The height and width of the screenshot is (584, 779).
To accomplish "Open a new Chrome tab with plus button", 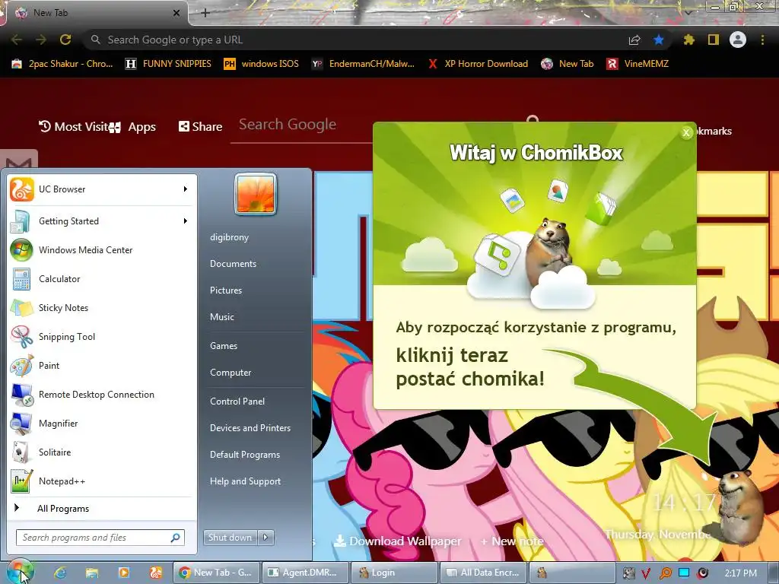I will point(205,13).
